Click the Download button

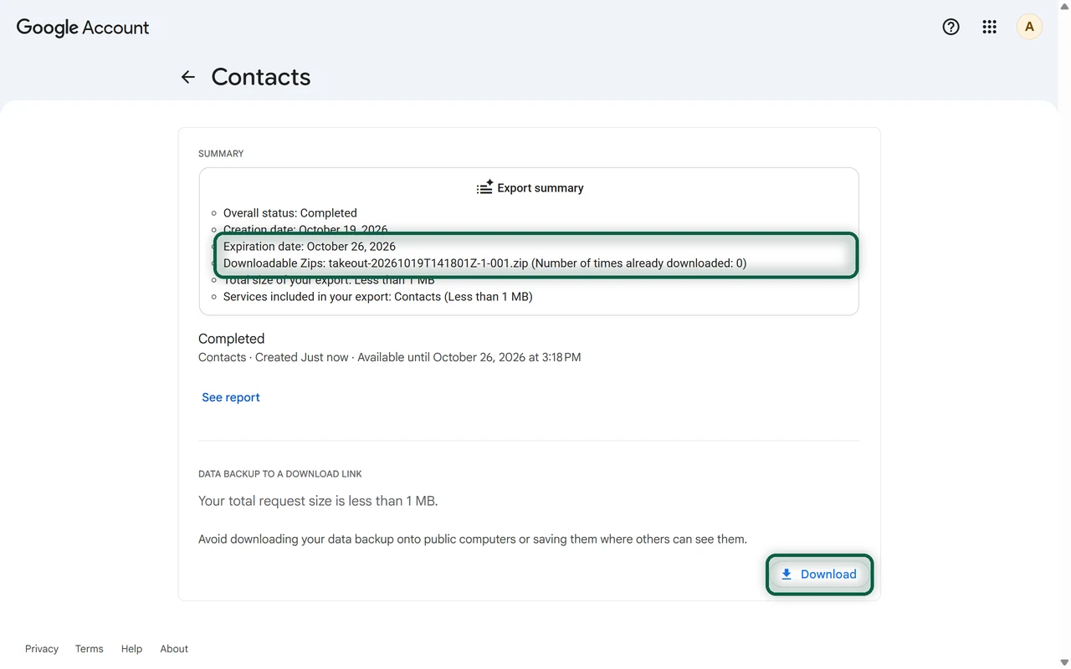pos(819,575)
